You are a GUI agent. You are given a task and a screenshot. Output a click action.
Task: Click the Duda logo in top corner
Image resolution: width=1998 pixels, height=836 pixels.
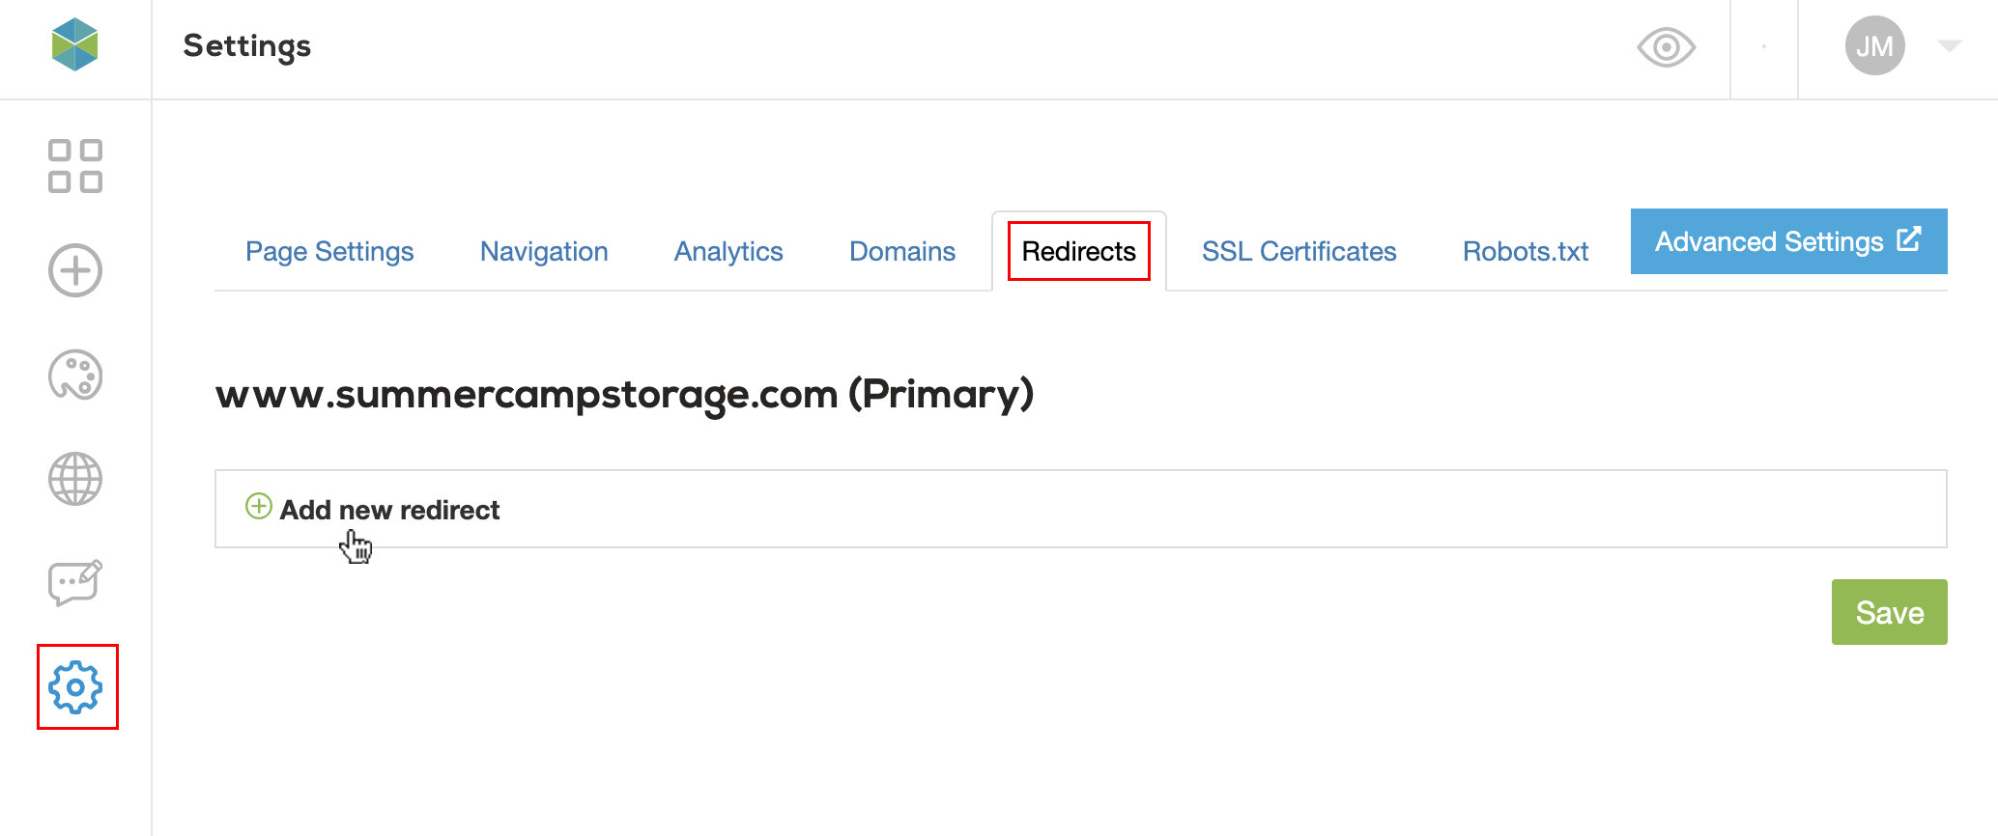pos(74,43)
